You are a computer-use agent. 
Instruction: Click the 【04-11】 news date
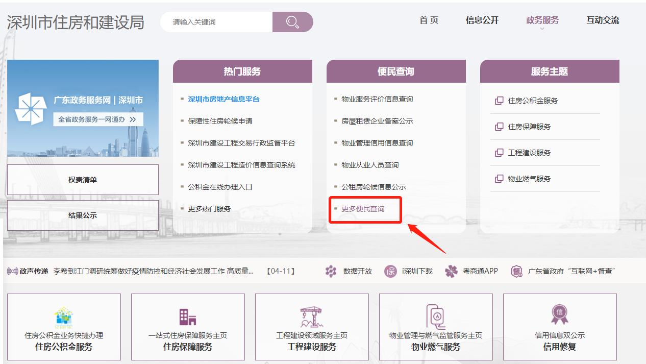pyautogui.click(x=281, y=271)
